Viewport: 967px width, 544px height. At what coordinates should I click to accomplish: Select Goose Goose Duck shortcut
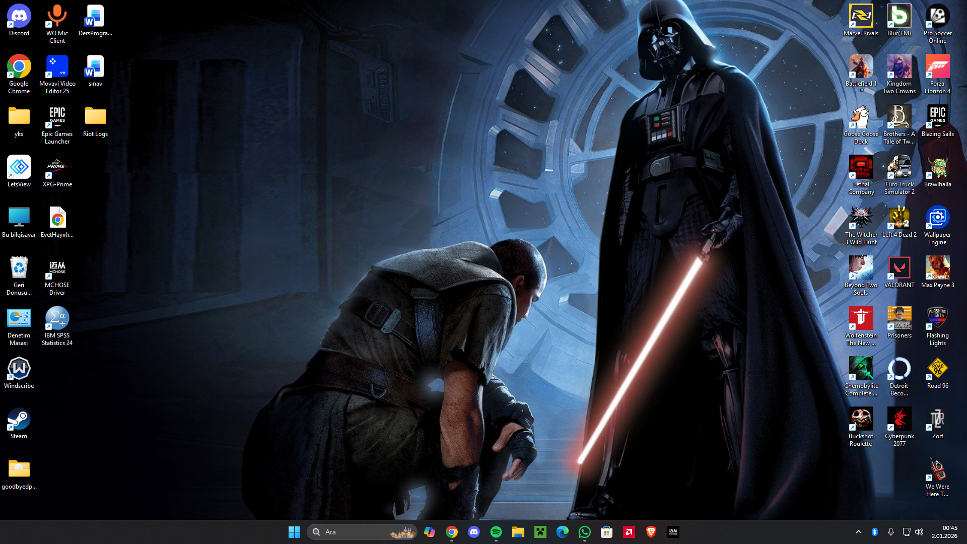(861, 124)
